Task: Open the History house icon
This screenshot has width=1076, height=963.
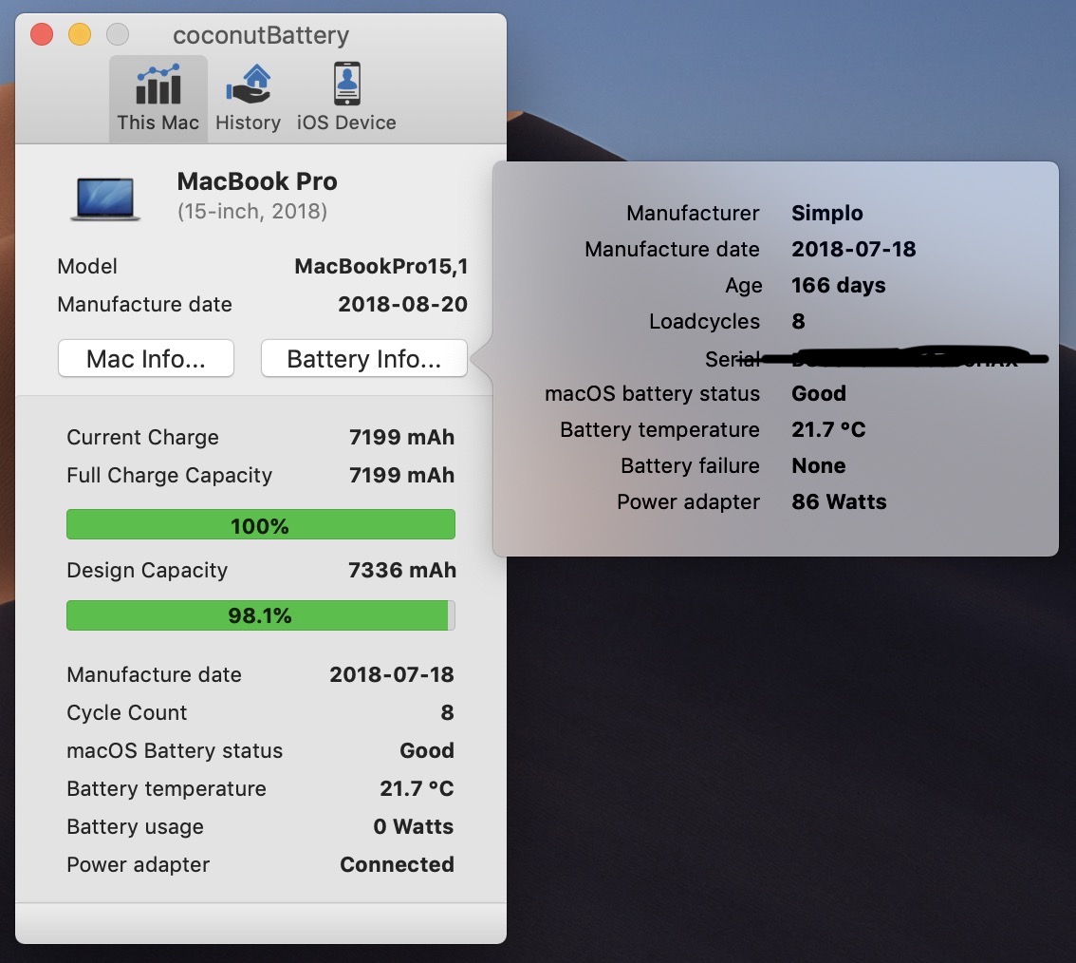Action: (249, 85)
